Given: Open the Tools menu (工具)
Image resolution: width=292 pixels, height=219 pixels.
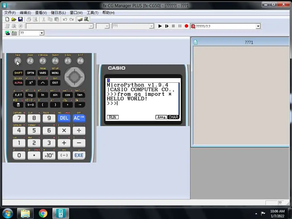Looking at the screenshot, I should tap(92, 13).
